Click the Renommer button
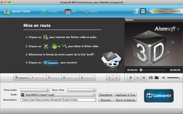 (x=38, y=78)
